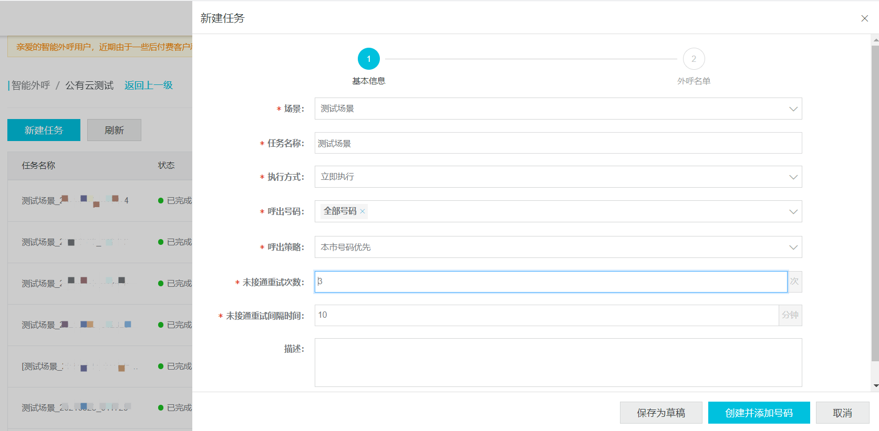Click the 智能外呼 breadcrumb text

pos(30,85)
